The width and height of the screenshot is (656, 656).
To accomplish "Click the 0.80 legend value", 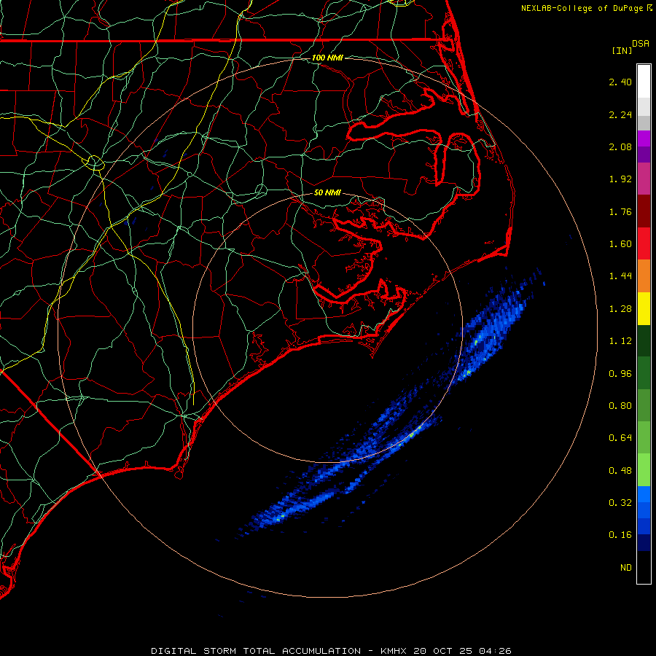I will tap(620, 406).
